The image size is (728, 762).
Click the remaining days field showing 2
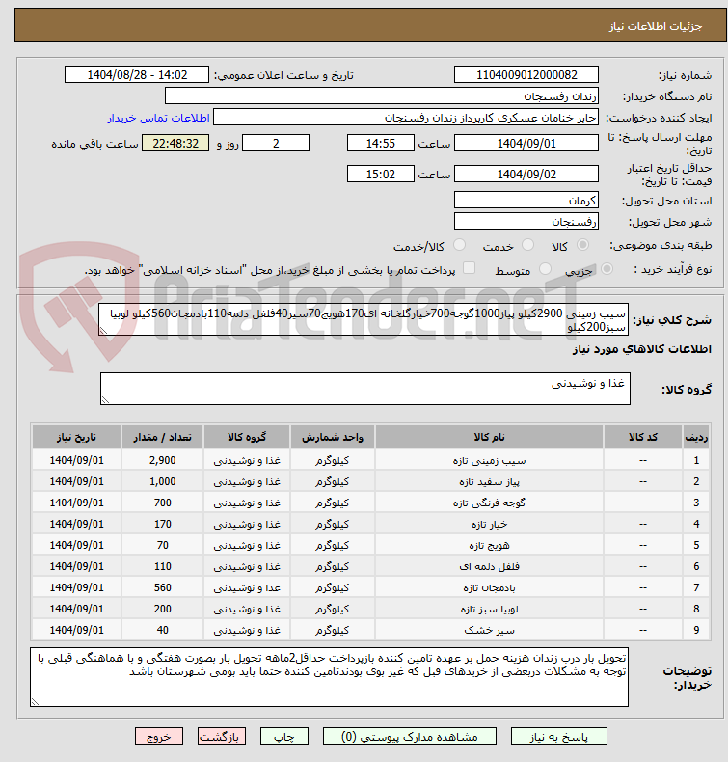point(276,144)
